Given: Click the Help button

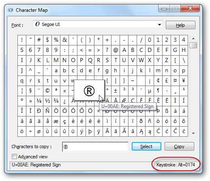Looking at the screenshot, I should coord(180,25).
